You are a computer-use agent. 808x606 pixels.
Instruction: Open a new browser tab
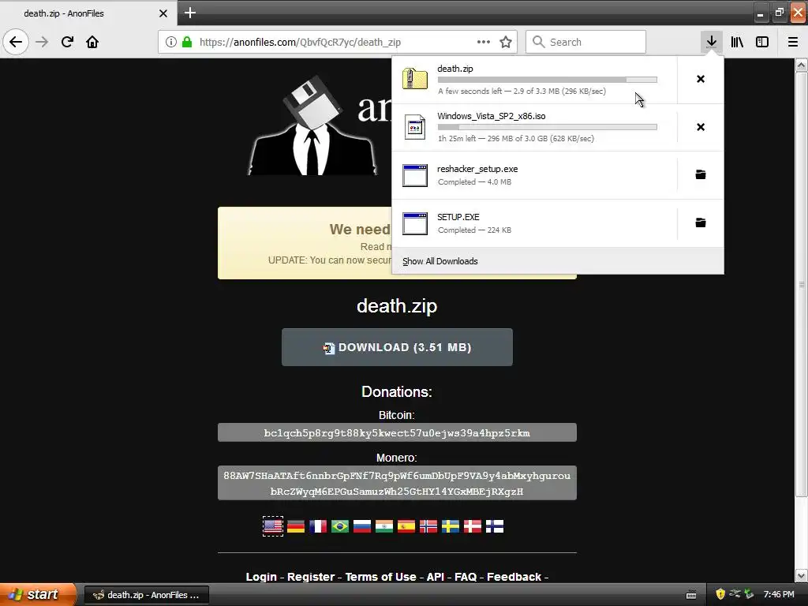pyautogui.click(x=189, y=13)
